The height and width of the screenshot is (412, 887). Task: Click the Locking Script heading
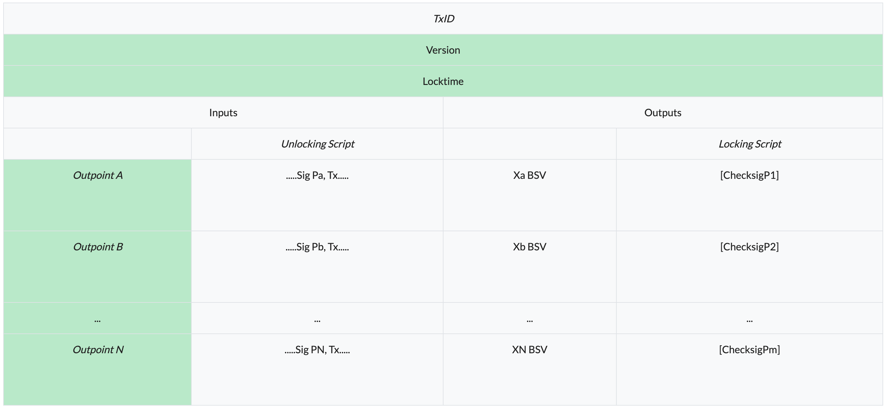click(x=750, y=144)
